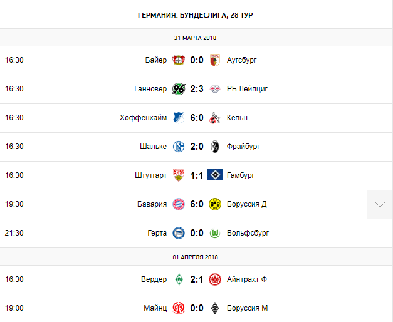Open the Айнтрахт Ф team link
Viewport: 393px width, 322px height.
click(246, 279)
